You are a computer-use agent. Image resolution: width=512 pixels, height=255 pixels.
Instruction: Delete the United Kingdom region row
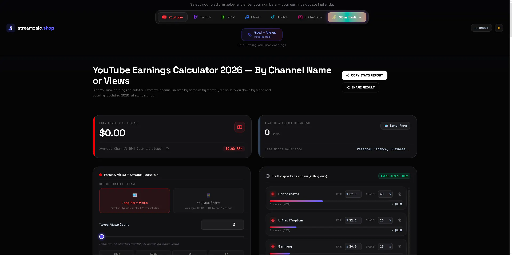400,220
